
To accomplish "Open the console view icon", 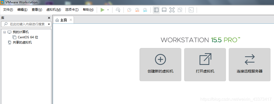I will point(191,10).
